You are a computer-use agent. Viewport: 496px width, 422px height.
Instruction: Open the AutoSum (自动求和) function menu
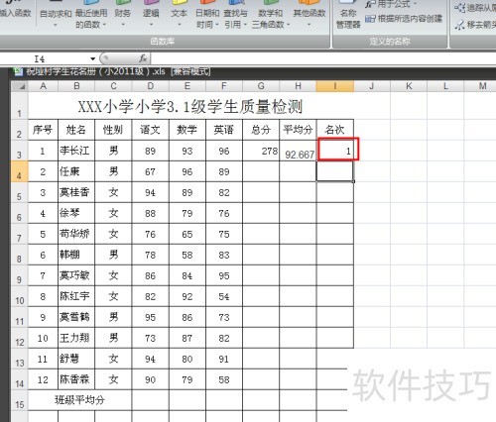click(x=56, y=15)
